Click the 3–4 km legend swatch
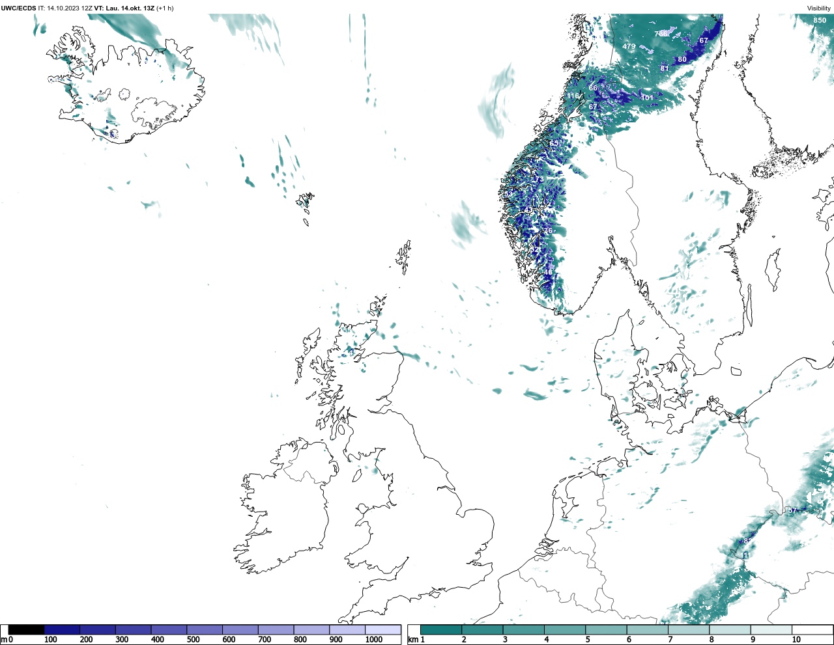 click(x=523, y=630)
